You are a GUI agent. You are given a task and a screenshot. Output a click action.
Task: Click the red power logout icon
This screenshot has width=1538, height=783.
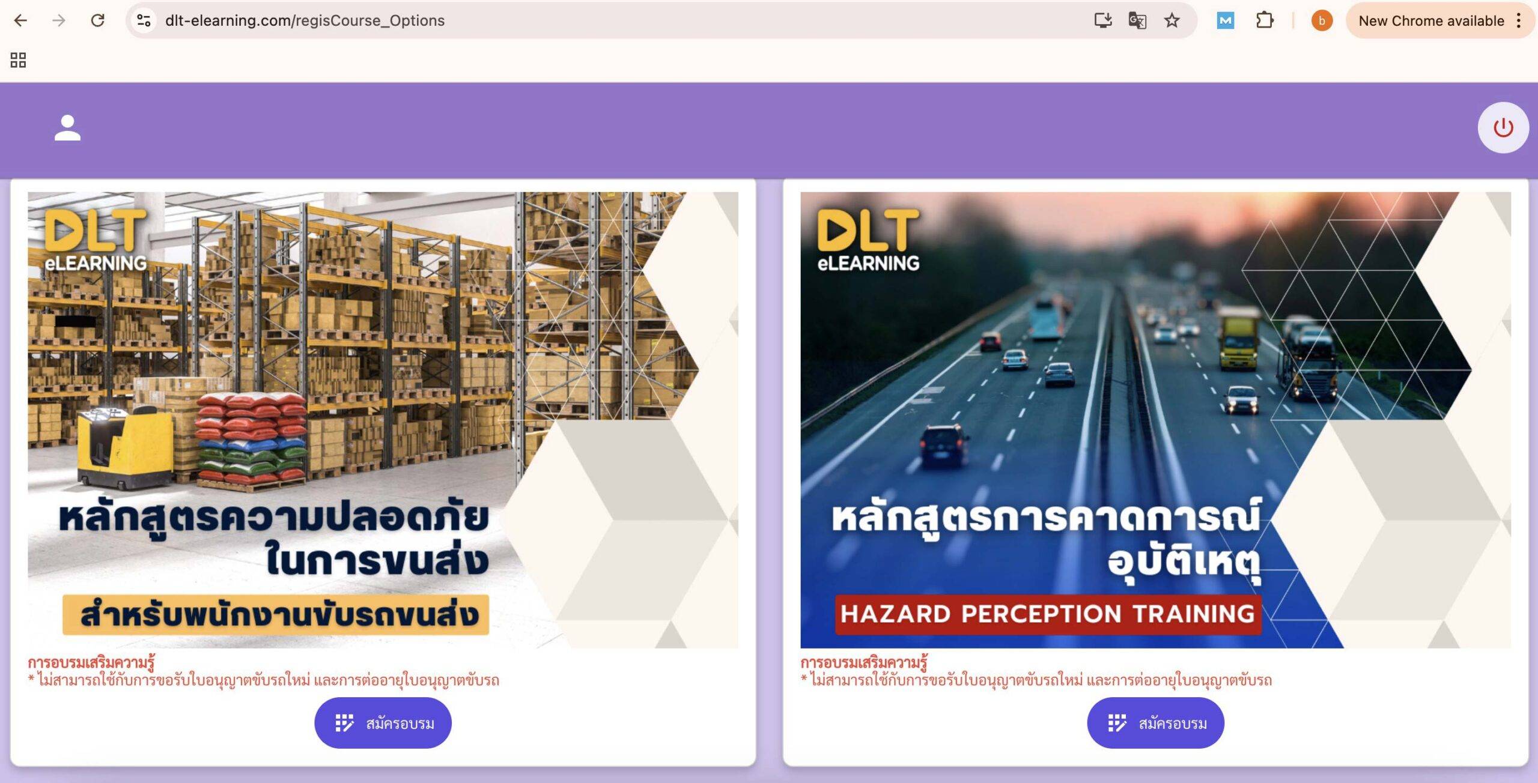tap(1503, 128)
